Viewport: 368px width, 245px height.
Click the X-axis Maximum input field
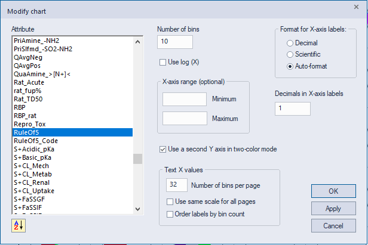point(185,118)
